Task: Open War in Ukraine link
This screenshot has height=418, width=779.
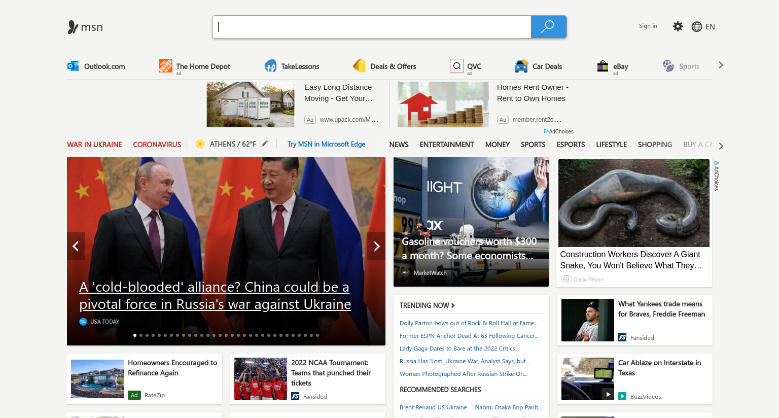Action: [x=94, y=145]
